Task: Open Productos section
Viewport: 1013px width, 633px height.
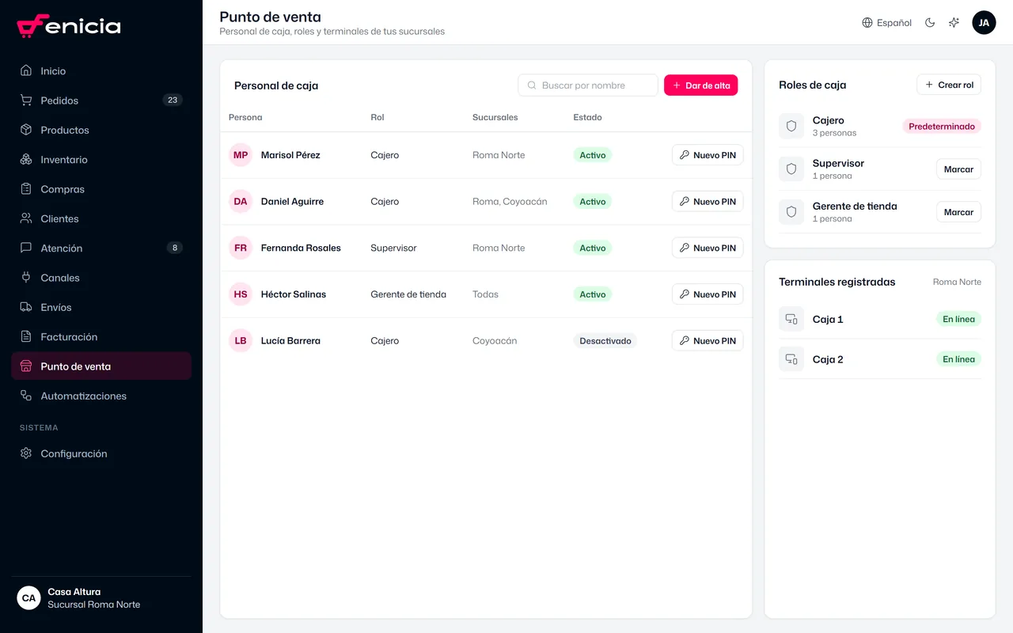Action: click(x=101, y=130)
